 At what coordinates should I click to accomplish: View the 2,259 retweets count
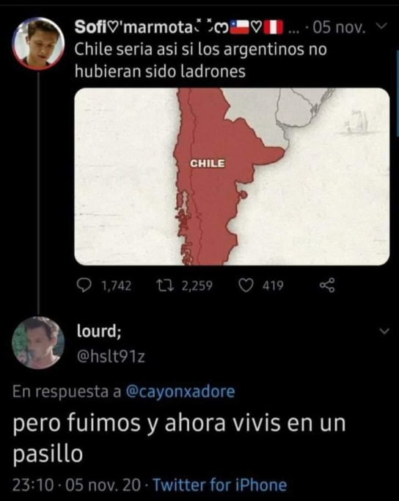[197, 285]
